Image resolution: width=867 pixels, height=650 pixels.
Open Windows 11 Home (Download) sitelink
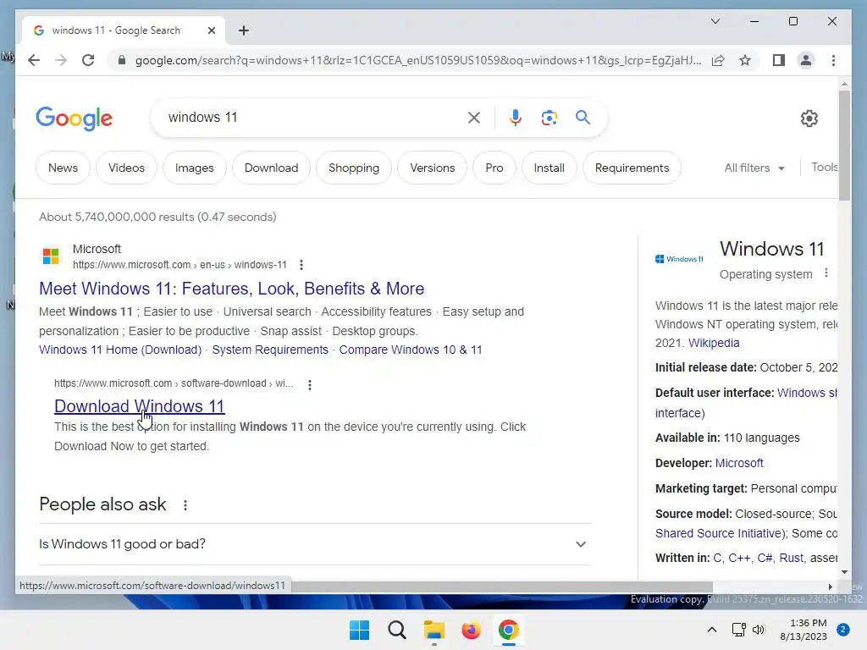(x=120, y=350)
